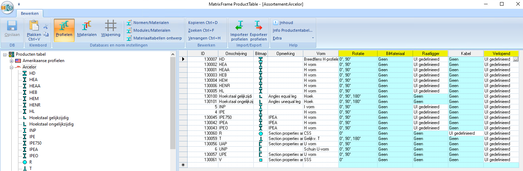Open Materiaaltabellen ontwerp

point(154,38)
